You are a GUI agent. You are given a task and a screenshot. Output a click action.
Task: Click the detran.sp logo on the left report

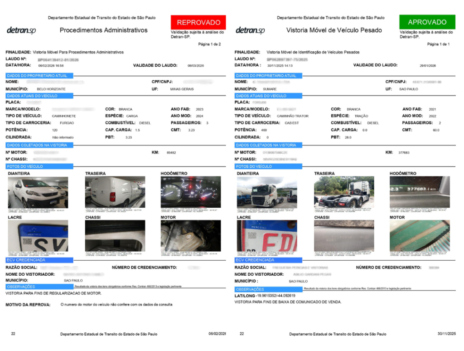tap(21, 30)
